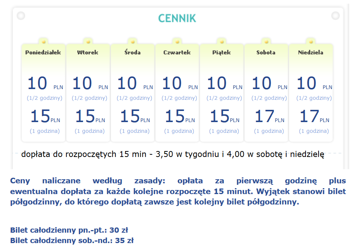Click the top-right corner rivet circle

click(x=335, y=16)
